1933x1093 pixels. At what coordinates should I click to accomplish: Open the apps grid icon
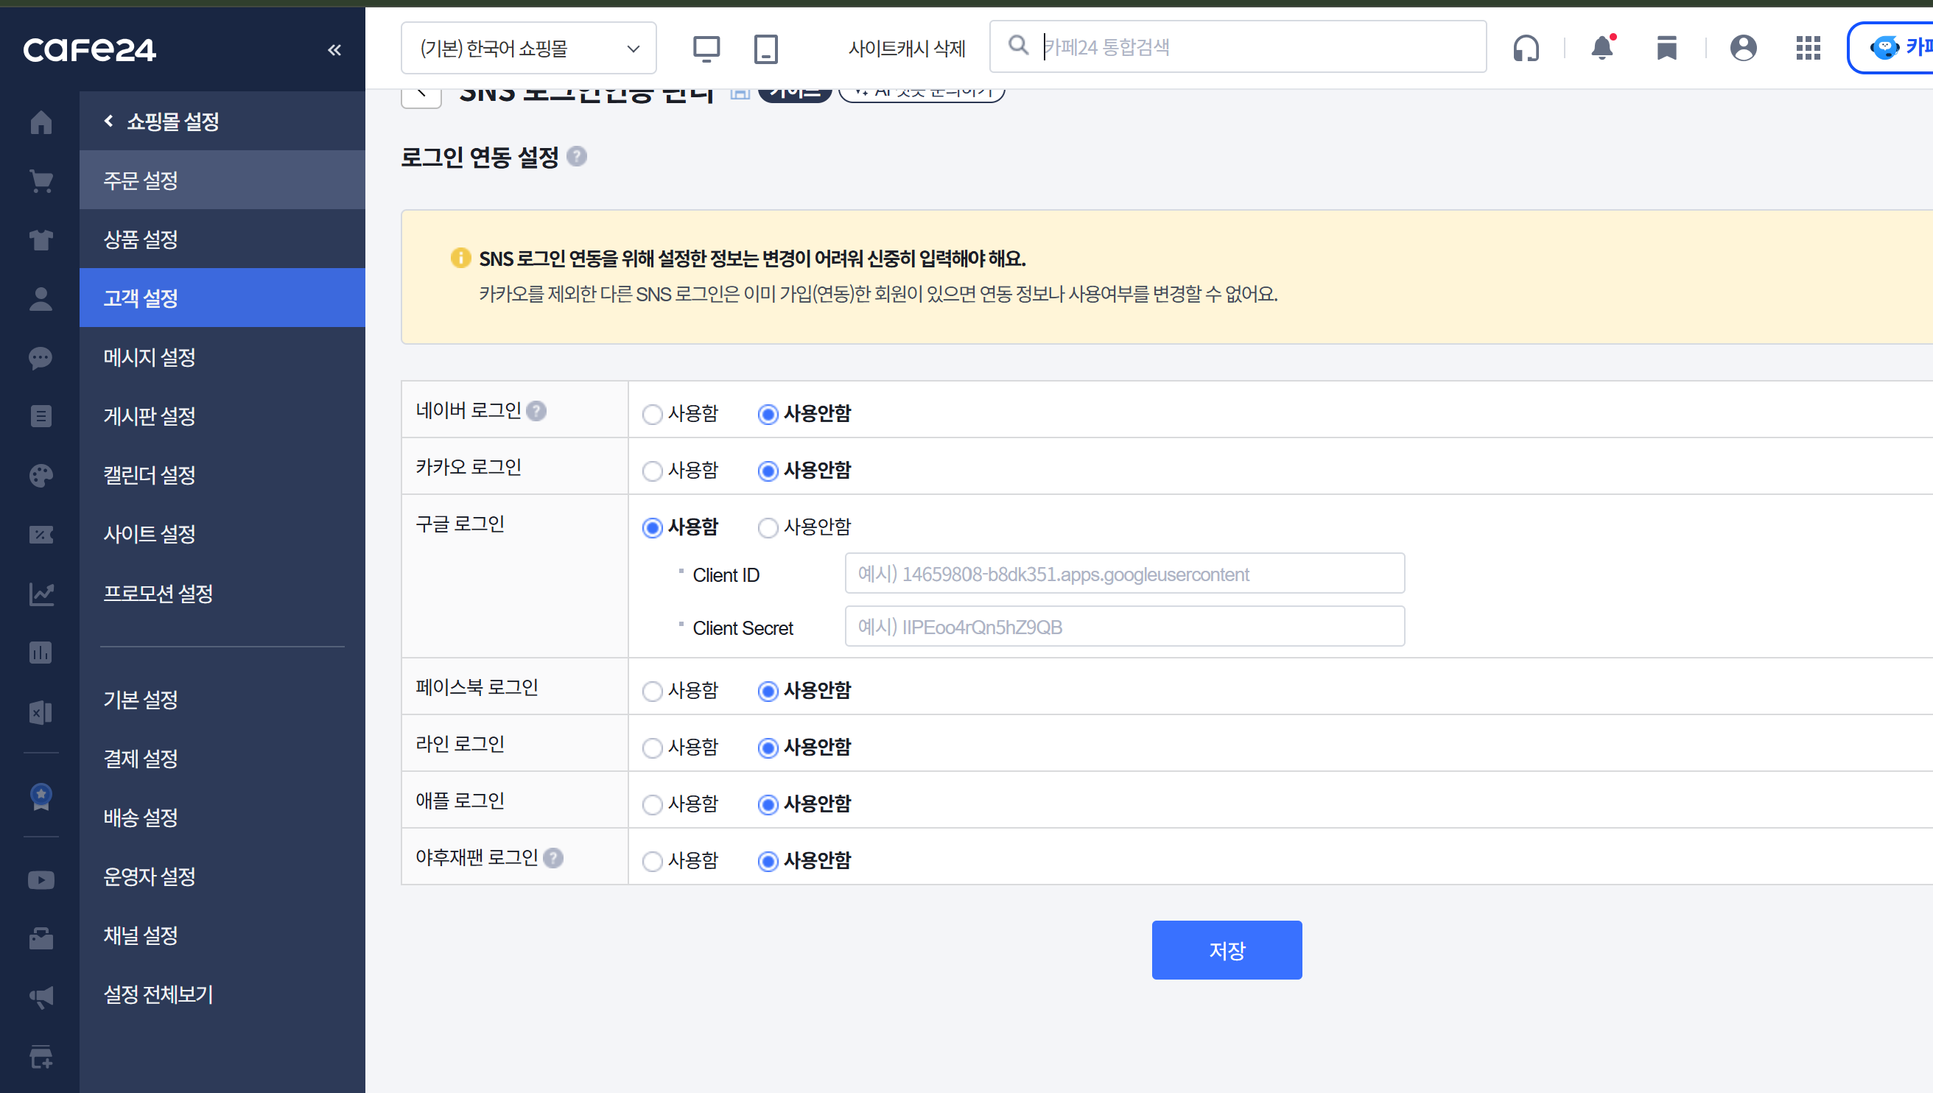pyautogui.click(x=1809, y=48)
